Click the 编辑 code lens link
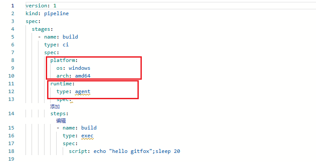The image size is (316, 162). click(61, 121)
